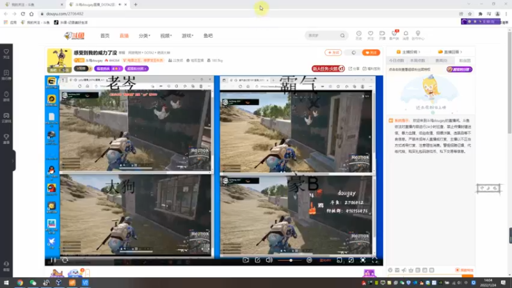Expand the 分类 dropdown menu
This screenshot has height=288, width=512.
tap(145, 36)
